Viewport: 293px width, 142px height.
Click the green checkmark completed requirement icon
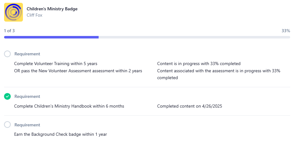point(8,96)
